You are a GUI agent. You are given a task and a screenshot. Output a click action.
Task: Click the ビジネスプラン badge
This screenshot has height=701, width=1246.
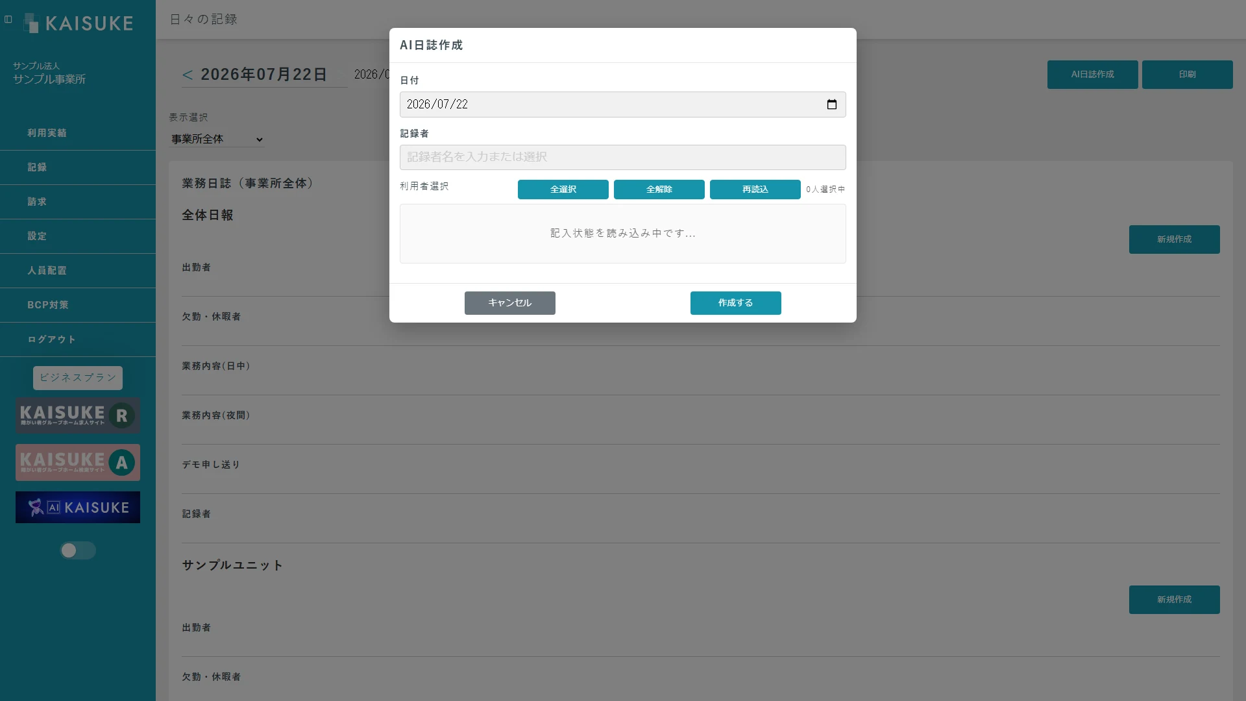coord(78,378)
